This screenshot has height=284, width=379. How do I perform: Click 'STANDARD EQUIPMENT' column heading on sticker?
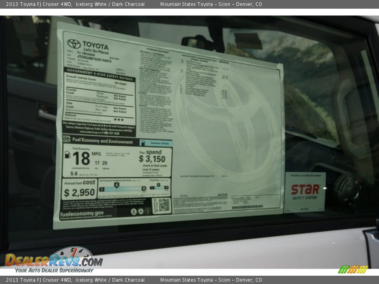158,50
